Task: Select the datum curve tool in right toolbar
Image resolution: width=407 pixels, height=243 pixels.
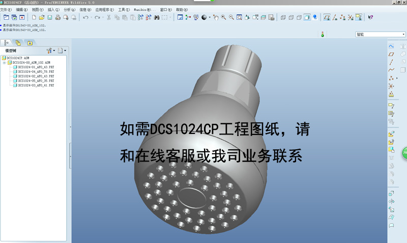Action: coord(391,70)
